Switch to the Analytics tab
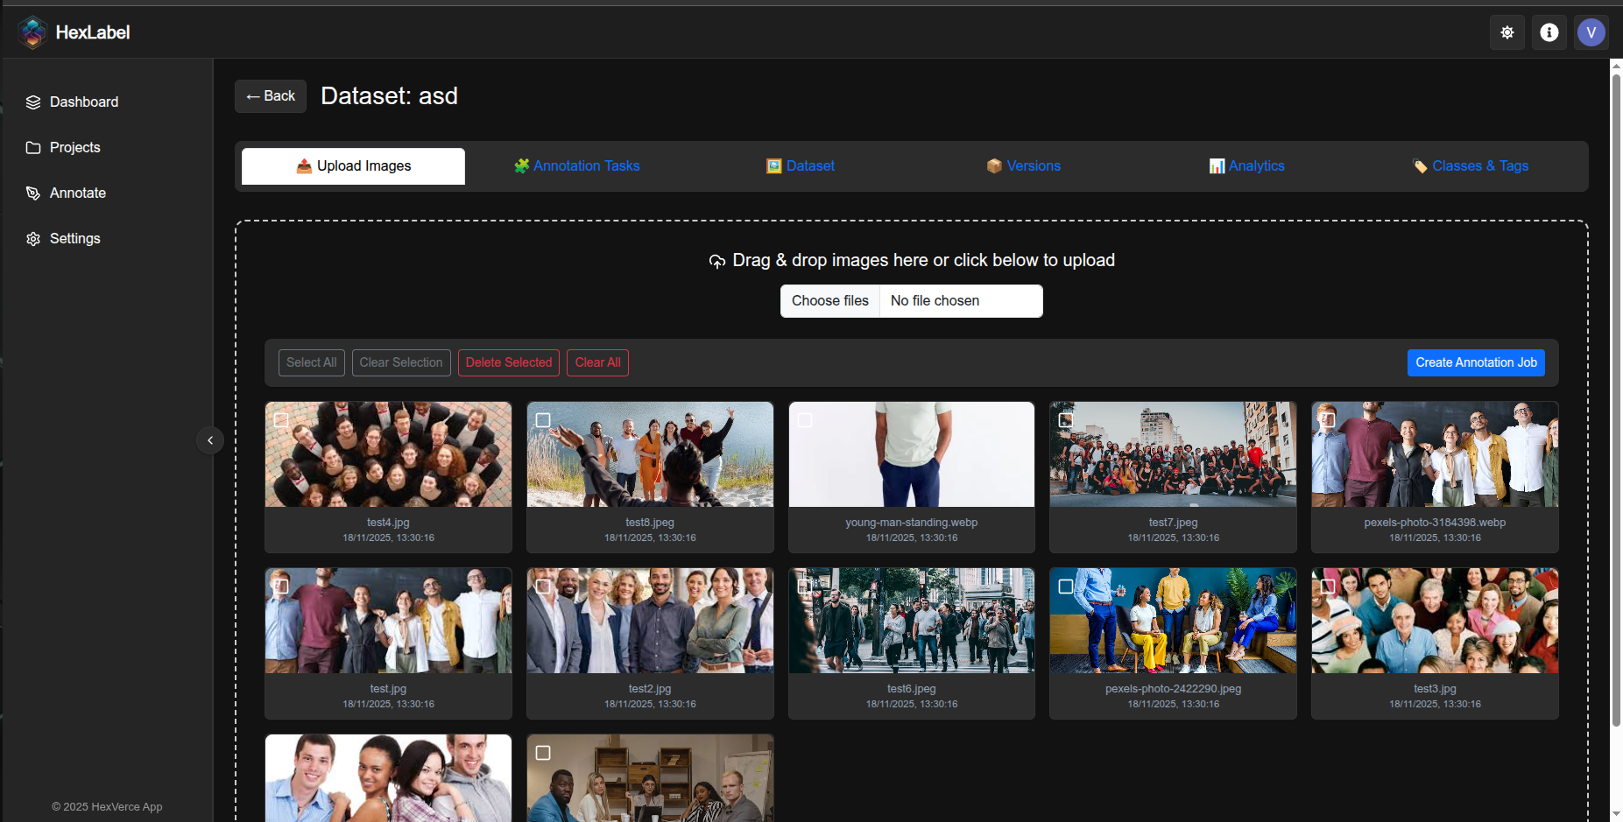Image resolution: width=1623 pixels, height=822 pixels. [1246, 166]
